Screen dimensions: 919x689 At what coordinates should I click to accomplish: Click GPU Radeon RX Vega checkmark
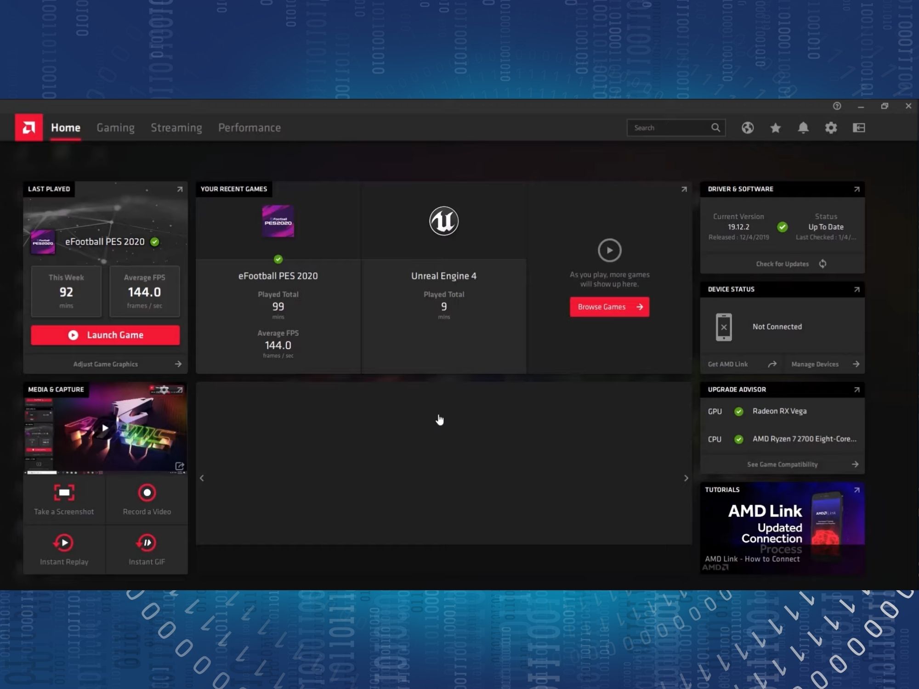738,412
